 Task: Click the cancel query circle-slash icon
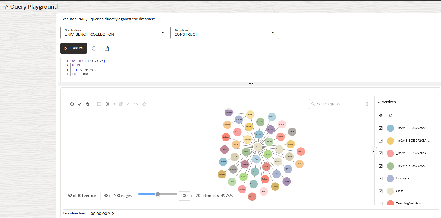94,48
